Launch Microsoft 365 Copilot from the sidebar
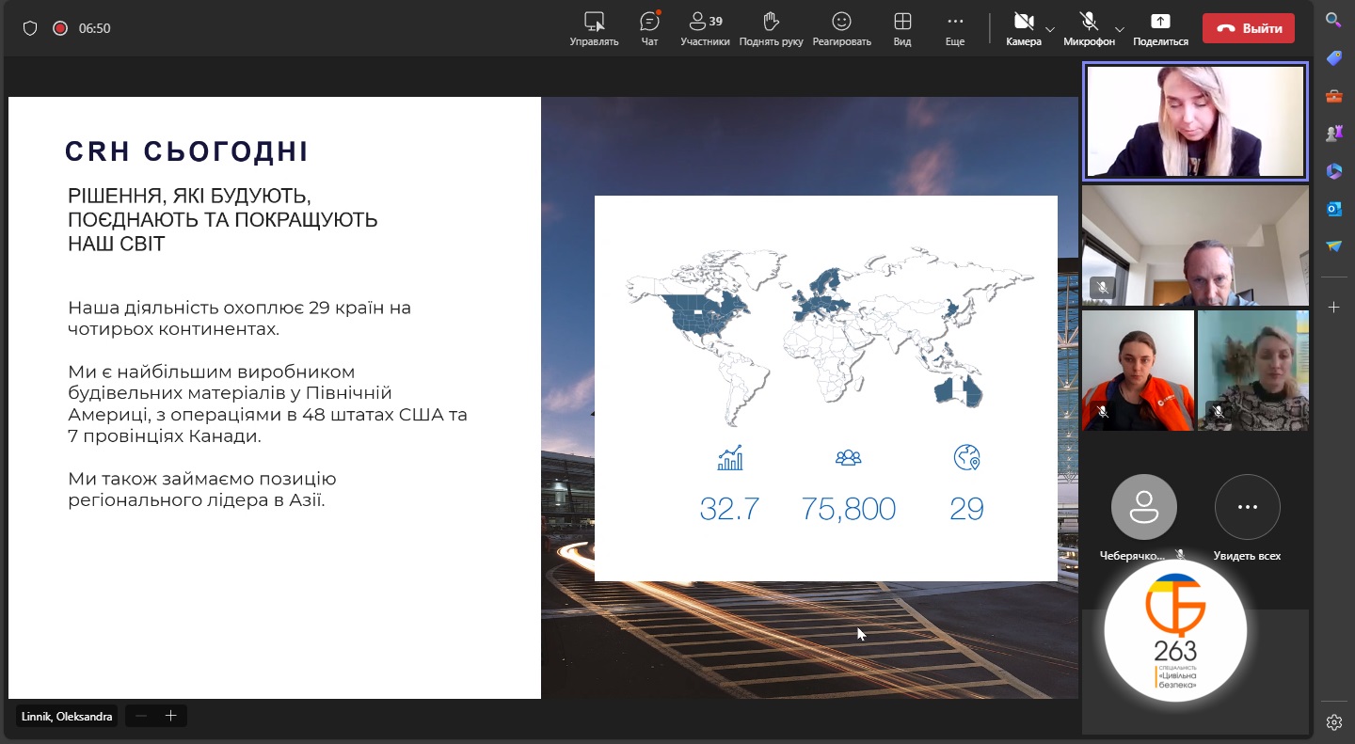The image size is (1355, 744). coord(1333,171)
